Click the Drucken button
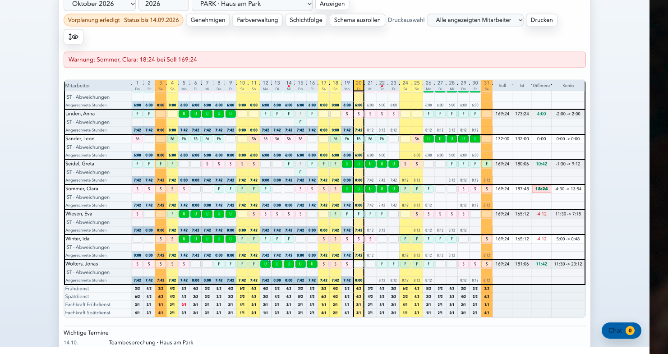This screenshot has width=668, height=354. coord(542,20)
